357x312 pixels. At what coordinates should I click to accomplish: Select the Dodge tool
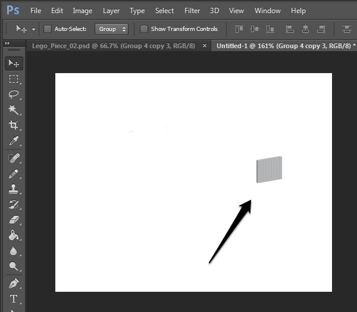pyautogui.click(x=14, y=266)
